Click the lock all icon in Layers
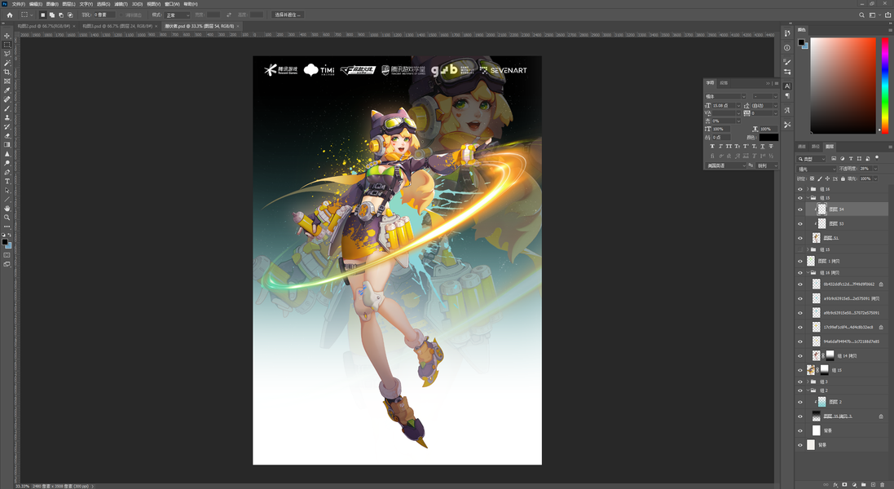This screenshot has height=489, width=894. coord(843,178)
